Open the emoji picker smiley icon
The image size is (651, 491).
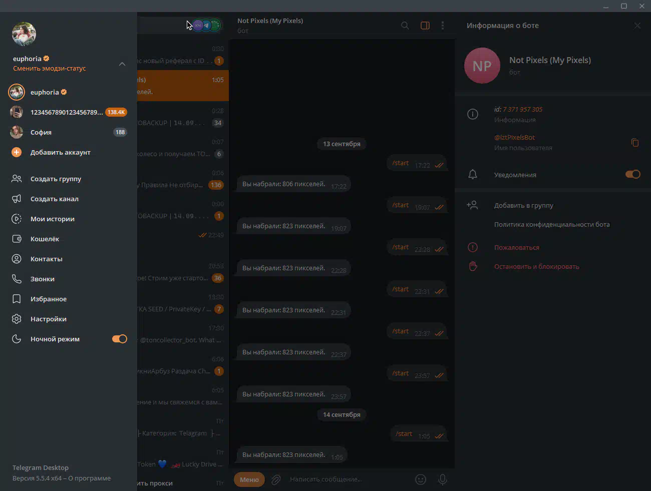click(x=421, y=479)
